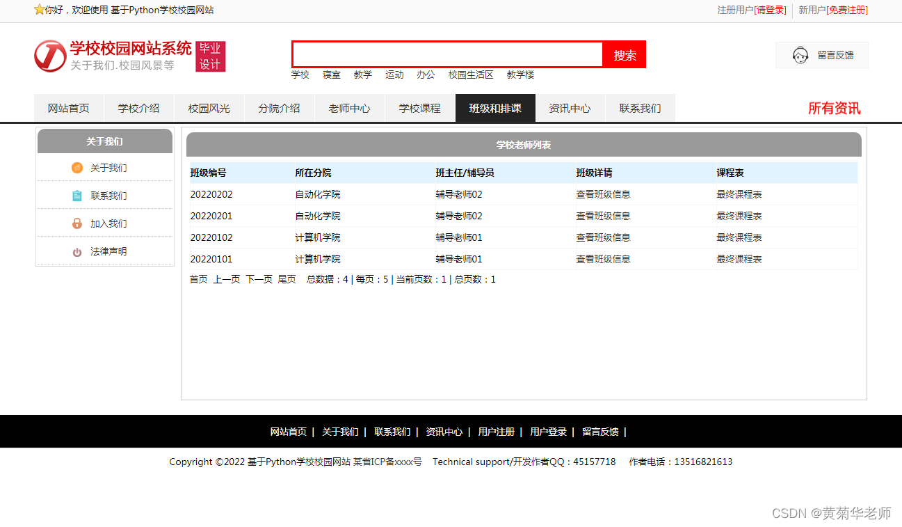Click the orange icon beside 关于我们 in sidebar

(76, 168)
